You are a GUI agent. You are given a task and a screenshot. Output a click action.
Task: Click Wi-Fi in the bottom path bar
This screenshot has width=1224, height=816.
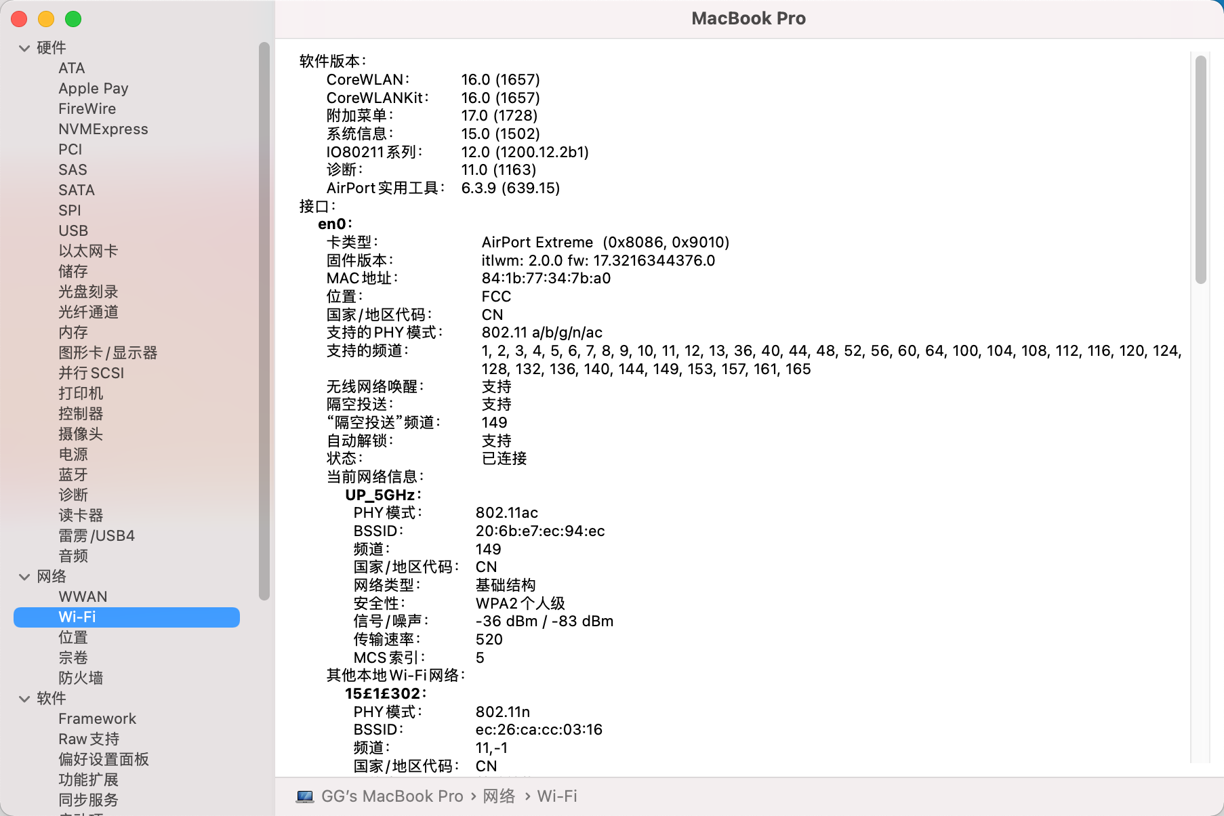coord(557,796)
